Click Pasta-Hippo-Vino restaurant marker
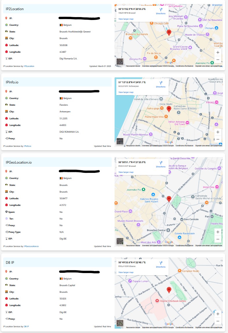Viewport: 228px width, 333px height. pos(166,116)
